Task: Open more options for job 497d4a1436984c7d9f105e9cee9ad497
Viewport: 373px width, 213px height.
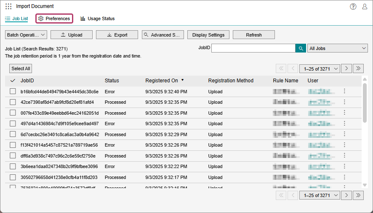Action: [x=344, y=124]
